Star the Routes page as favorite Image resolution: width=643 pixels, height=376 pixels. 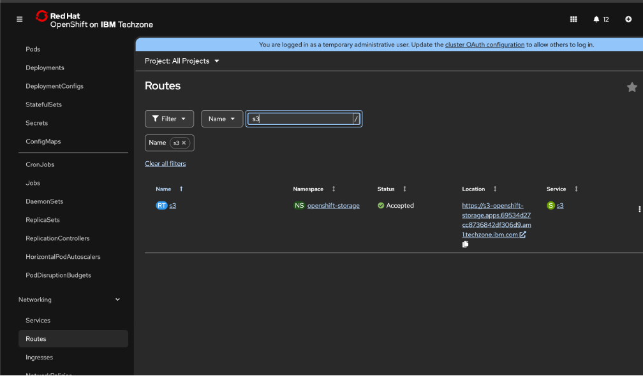[x=632, y=87]
